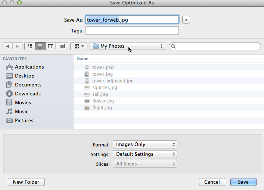The width and height of the screenshot is (264, 190).
Task: Click the forward navigation arrow
Action: (17, 46)
